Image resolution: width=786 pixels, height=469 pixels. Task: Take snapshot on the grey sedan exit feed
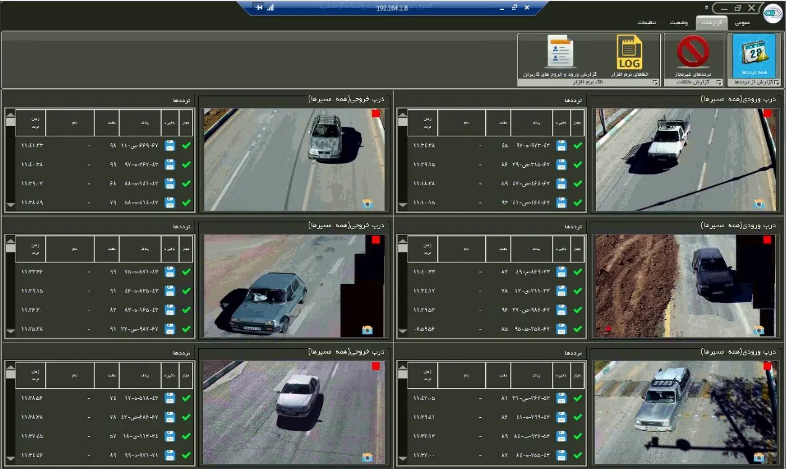pyautogui.click(x=367, y=330)
